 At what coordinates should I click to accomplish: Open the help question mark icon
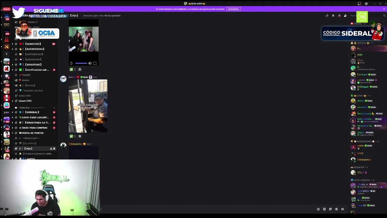tap(366, 4)
